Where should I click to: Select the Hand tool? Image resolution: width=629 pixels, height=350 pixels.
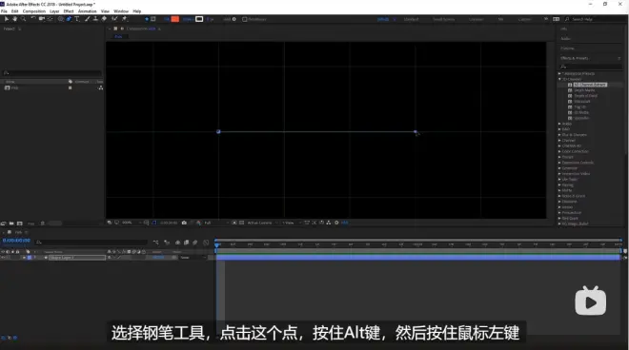point(15,19)
